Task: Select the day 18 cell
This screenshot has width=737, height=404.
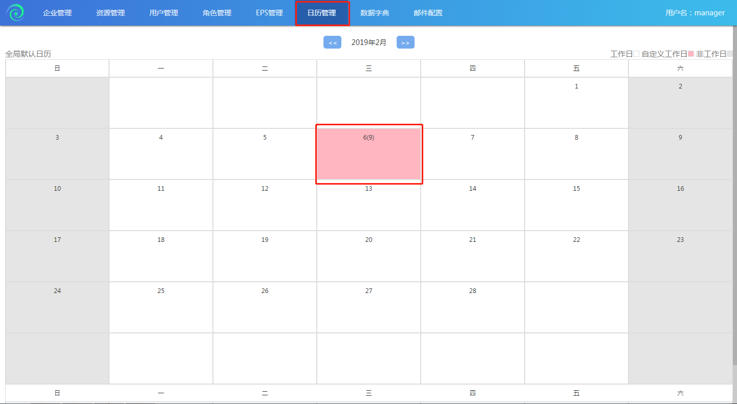Action: tap(161, 256)
